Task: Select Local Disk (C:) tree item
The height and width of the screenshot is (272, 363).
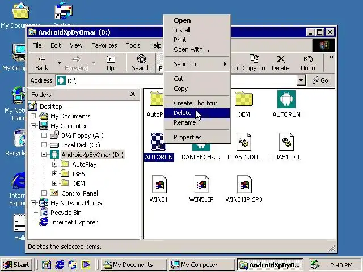Action: (81, 145)
